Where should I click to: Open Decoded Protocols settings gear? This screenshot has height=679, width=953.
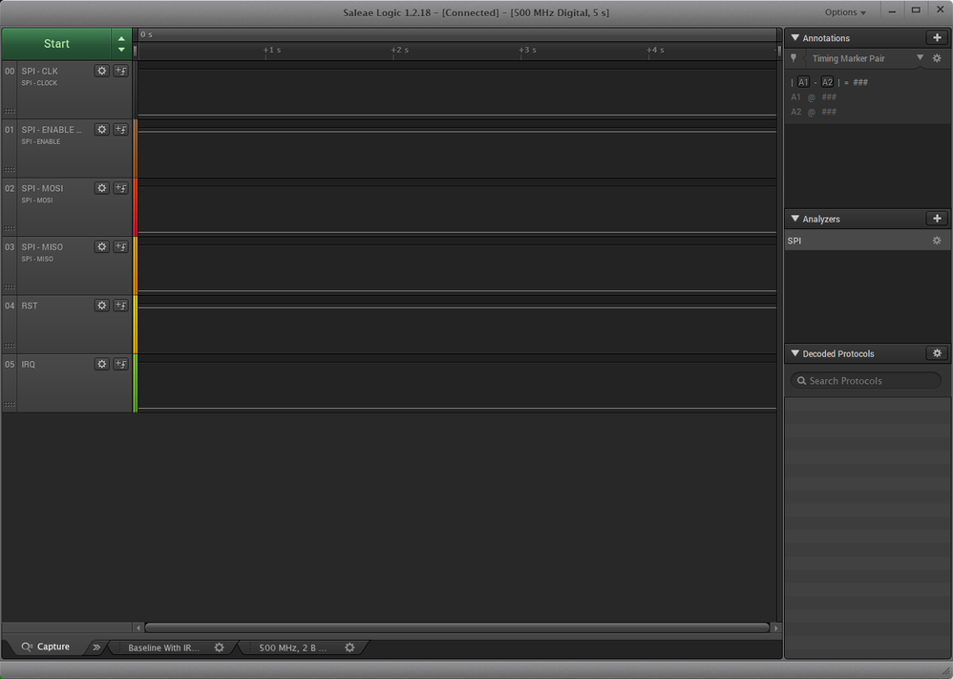click(937, 353)
